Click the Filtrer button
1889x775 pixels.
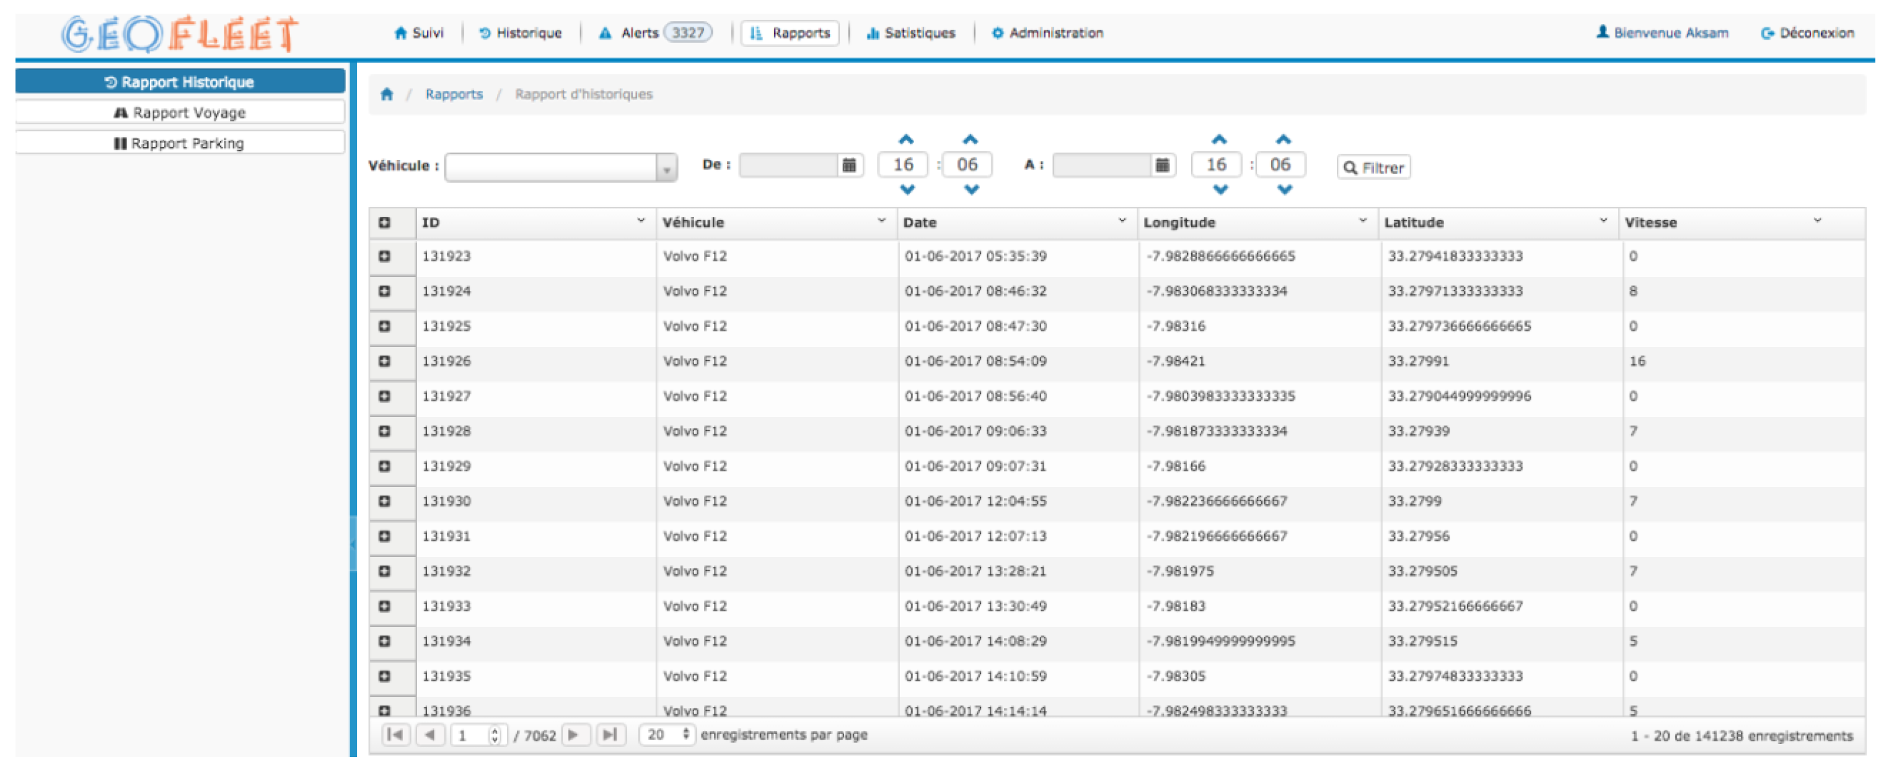(1373, 167)
